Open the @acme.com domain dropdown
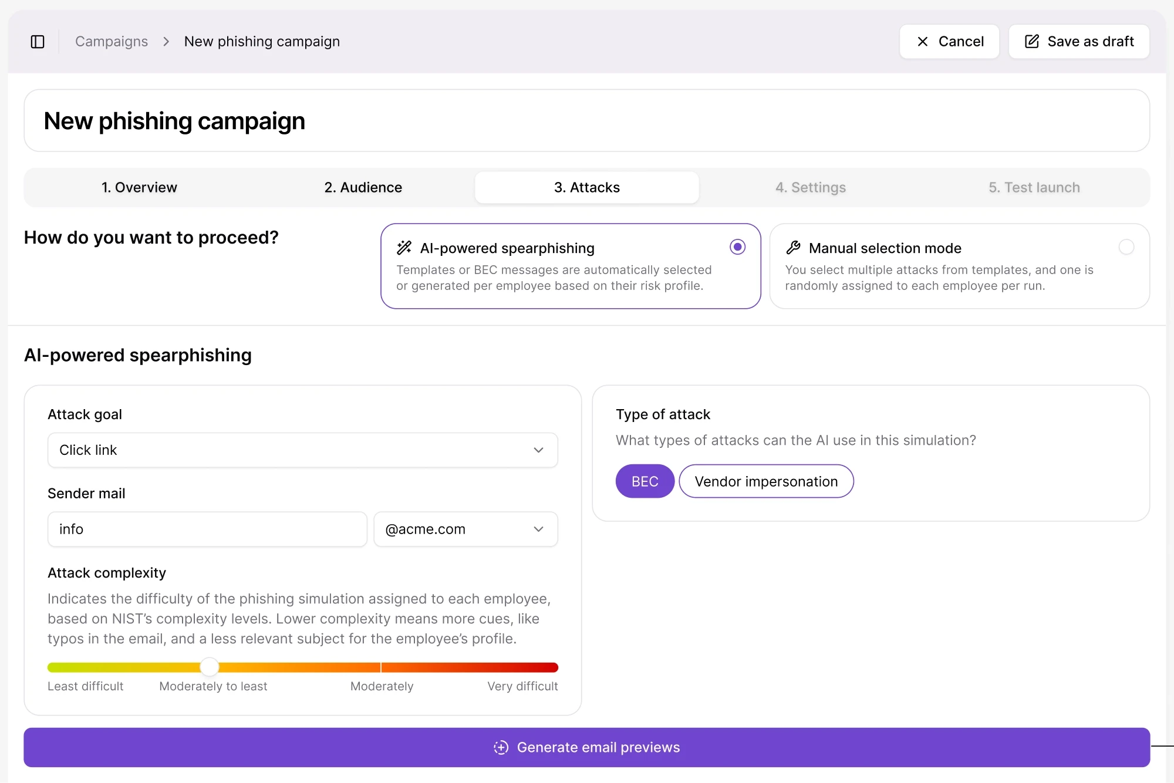The image size is (1174, 783). click(x=465, y=529)
